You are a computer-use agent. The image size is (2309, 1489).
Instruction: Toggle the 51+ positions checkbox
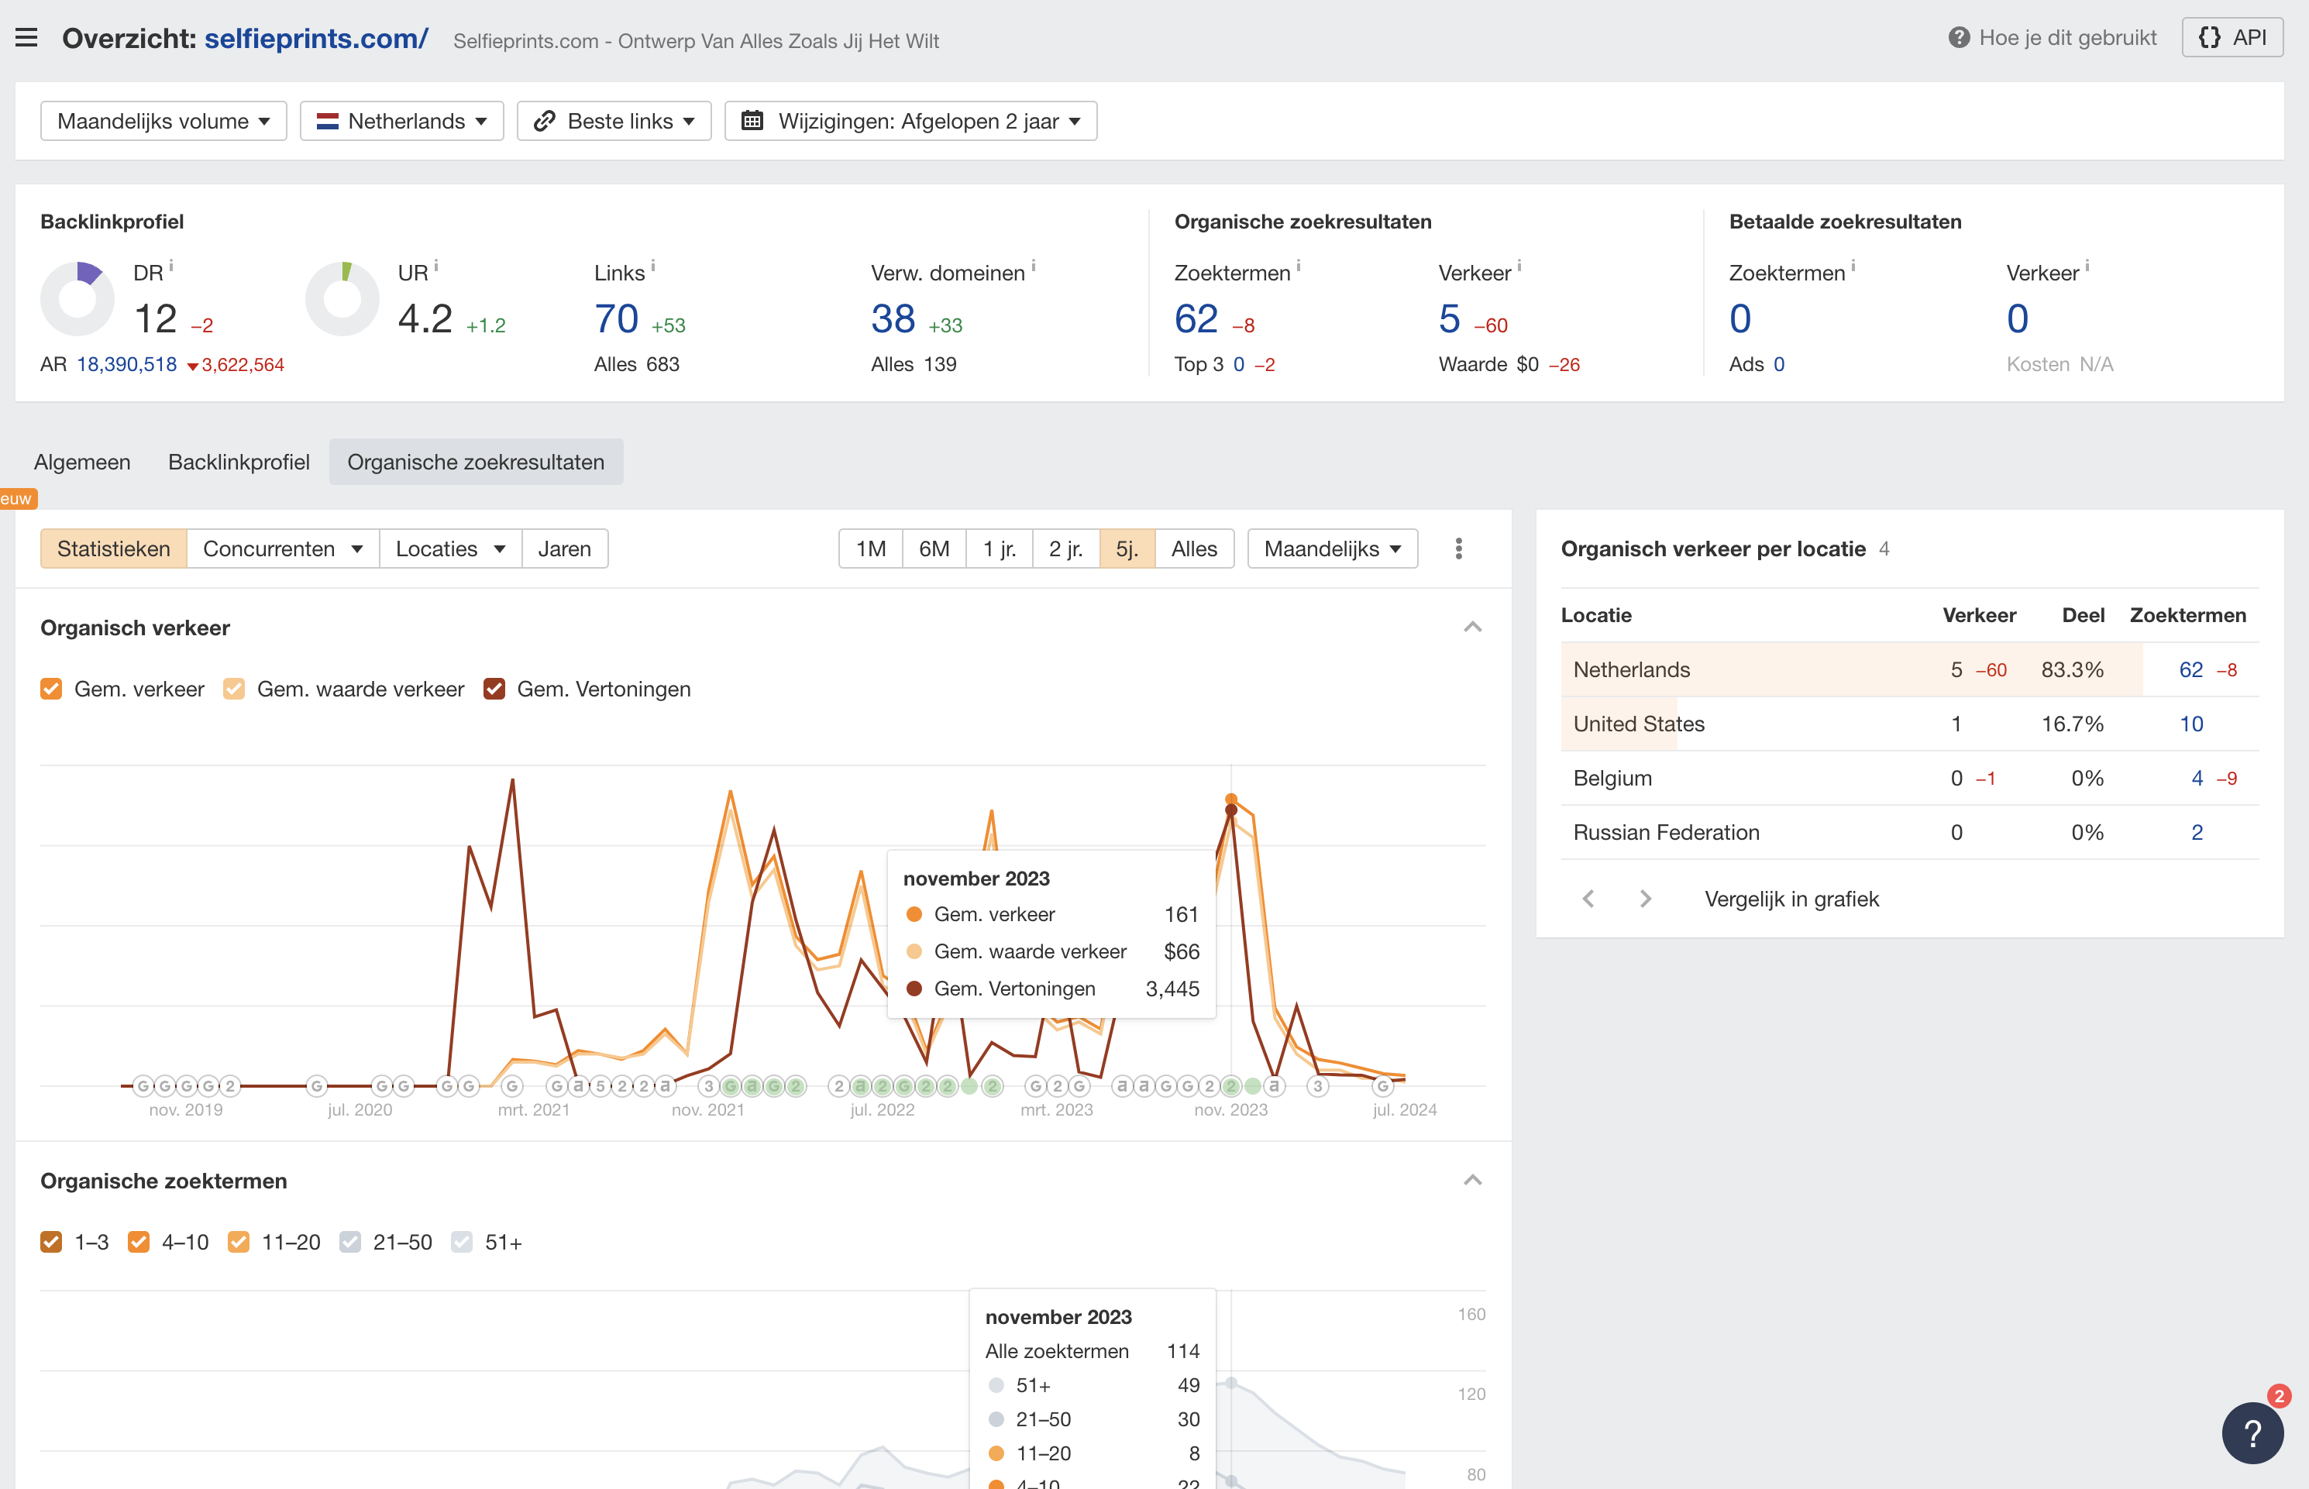point(462,1241)
